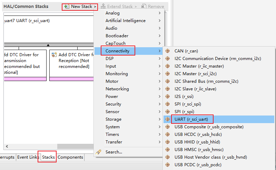Image resolution: width=276 pixels, height=170 pixels.
Task: Click the icon beside I2S (r_ssi)
Action: tap(168, 97)
